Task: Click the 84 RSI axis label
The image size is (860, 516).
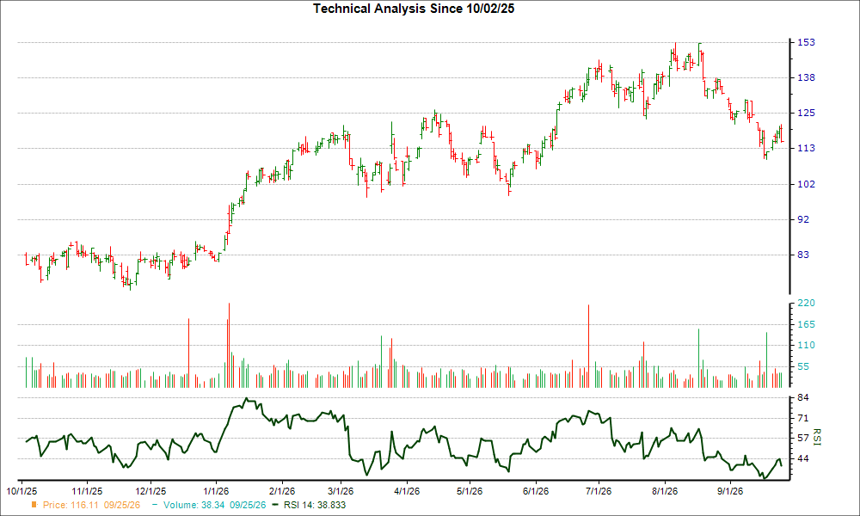Action: [803, 397]
